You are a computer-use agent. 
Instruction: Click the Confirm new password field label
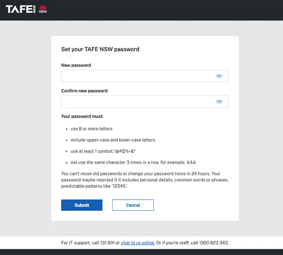[x=84, y=91]
